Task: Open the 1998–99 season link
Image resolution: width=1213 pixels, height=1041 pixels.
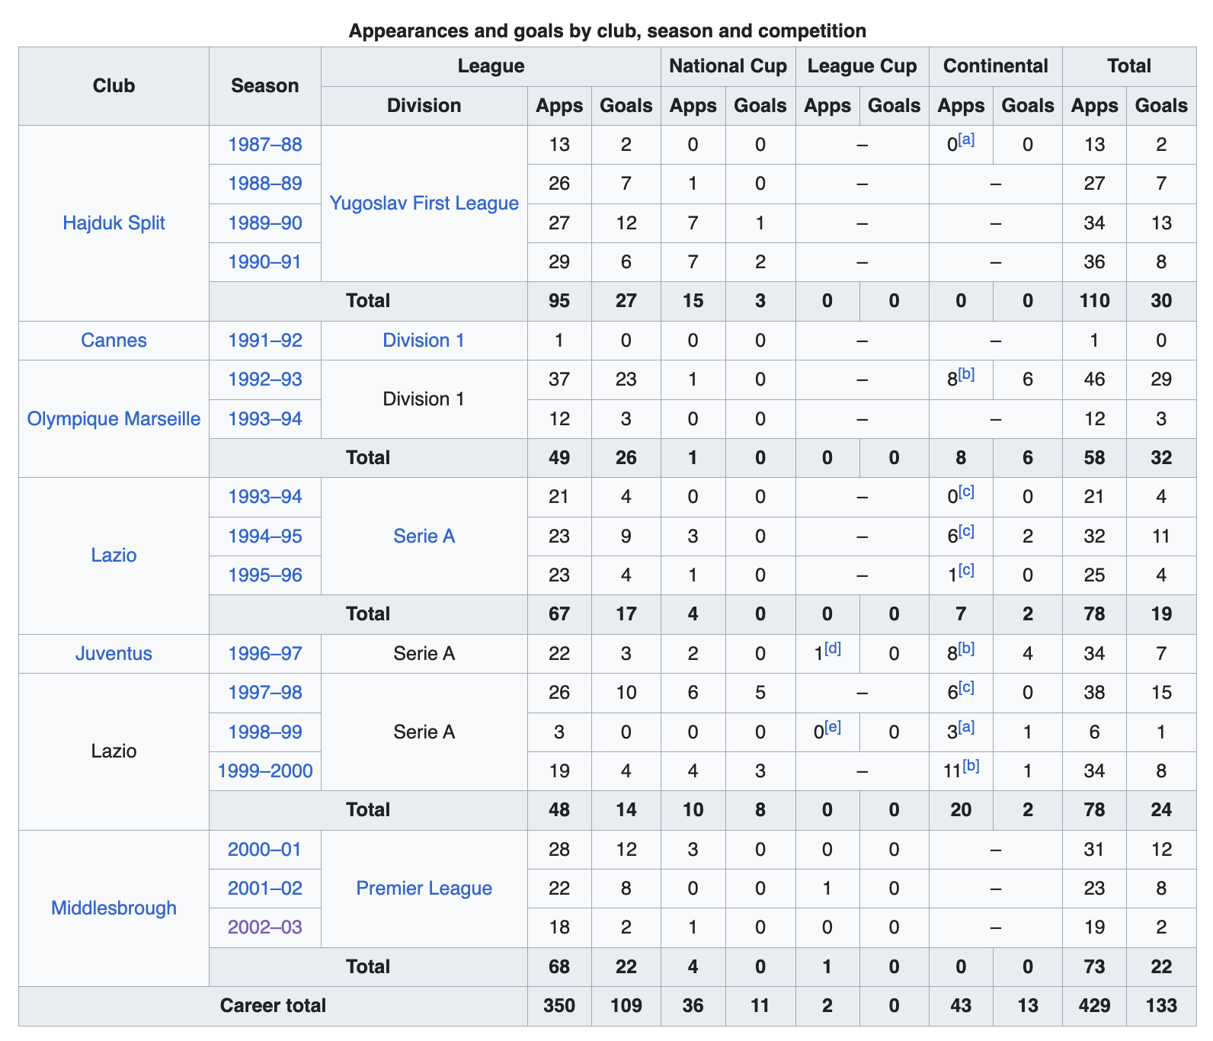Action: (x=265, y=732)
